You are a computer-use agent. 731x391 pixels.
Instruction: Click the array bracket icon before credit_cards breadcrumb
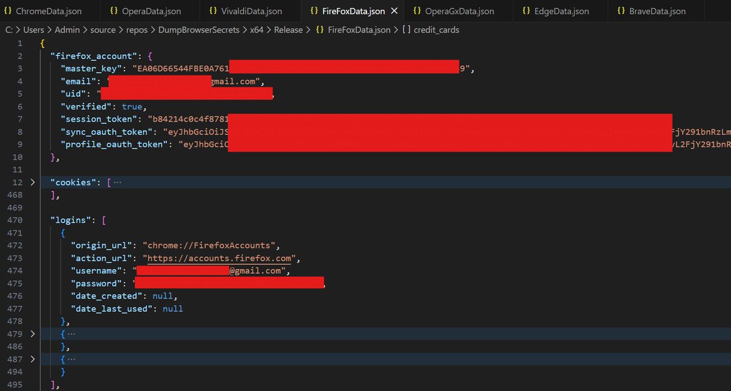pos(406,29)
